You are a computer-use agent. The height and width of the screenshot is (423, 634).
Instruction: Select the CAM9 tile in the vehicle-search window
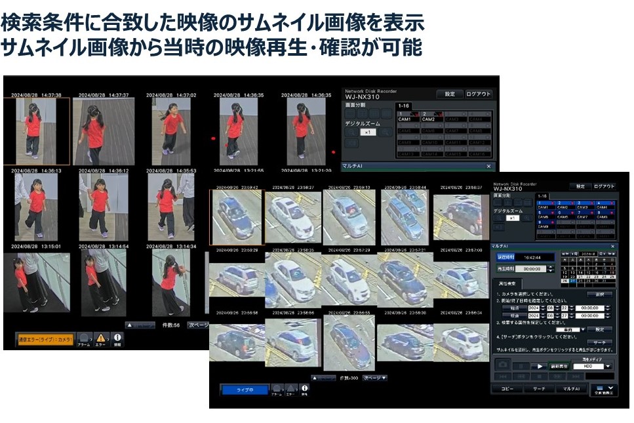[x=545, y=224]
